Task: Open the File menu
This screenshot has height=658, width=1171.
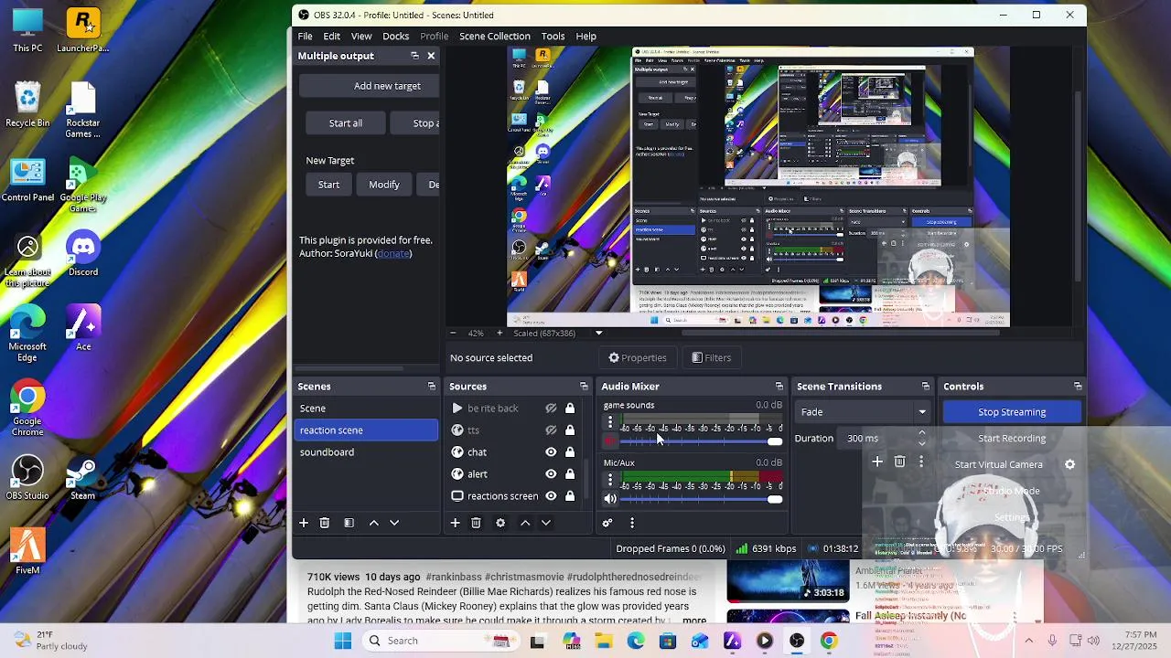Action: point(305,37)
